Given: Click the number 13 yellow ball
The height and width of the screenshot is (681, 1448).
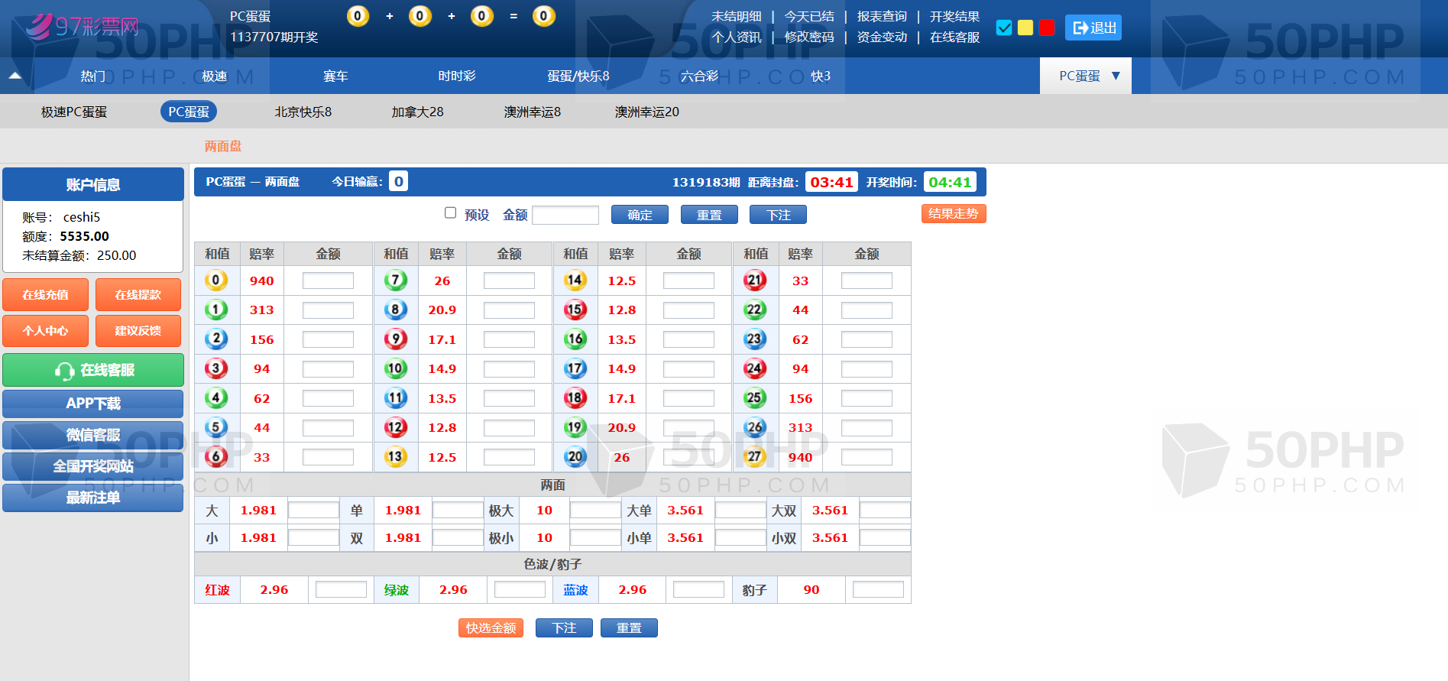Looking at the screenshot, I should 395,457.
